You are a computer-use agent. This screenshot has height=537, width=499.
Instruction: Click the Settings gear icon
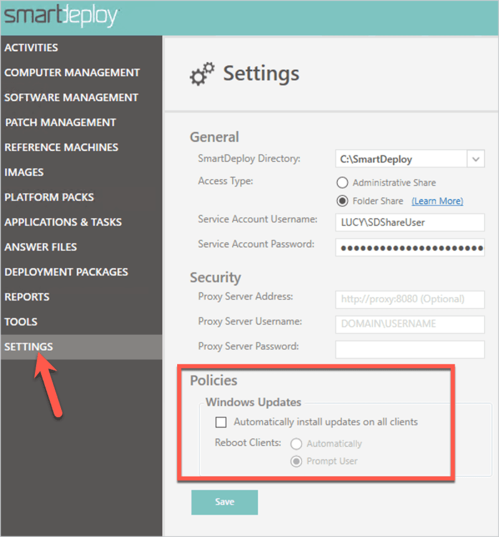(x=201, y=73)
